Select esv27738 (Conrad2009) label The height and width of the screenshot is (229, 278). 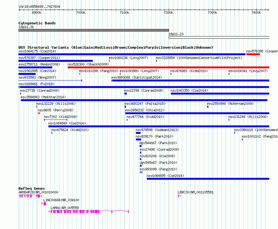(40, 90)
